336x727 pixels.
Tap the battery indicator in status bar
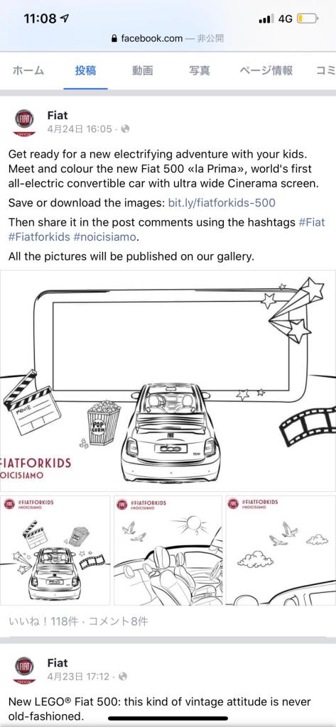point(307,18)
